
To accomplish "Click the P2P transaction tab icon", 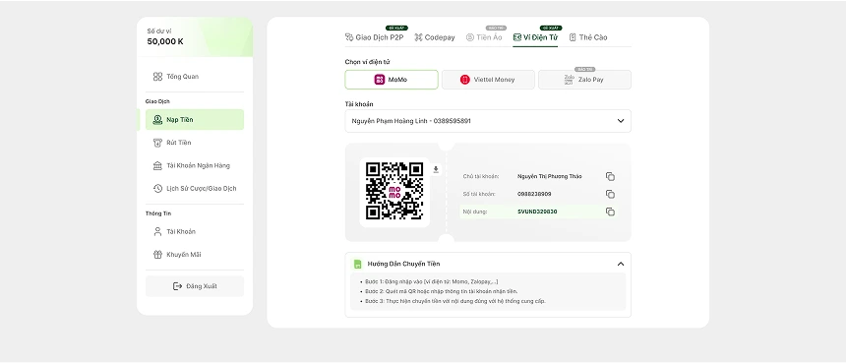I will coord(349,37).
